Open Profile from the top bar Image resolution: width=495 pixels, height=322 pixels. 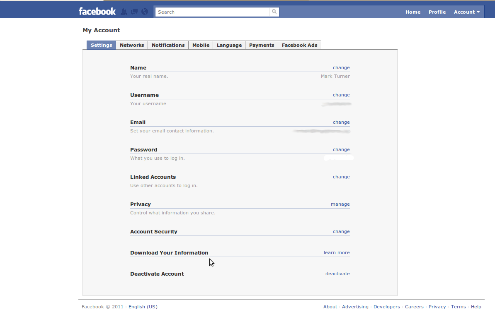coord(437,12)
